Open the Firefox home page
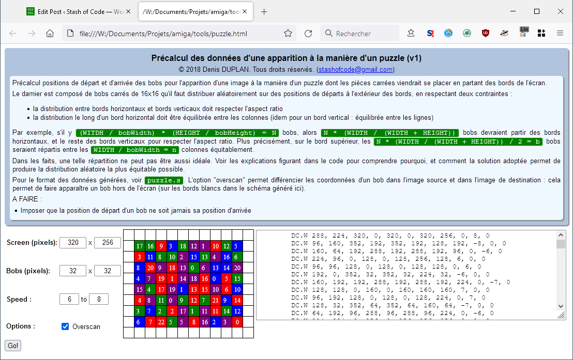This screenshot has height=360, width=573. tap(50, 34)
